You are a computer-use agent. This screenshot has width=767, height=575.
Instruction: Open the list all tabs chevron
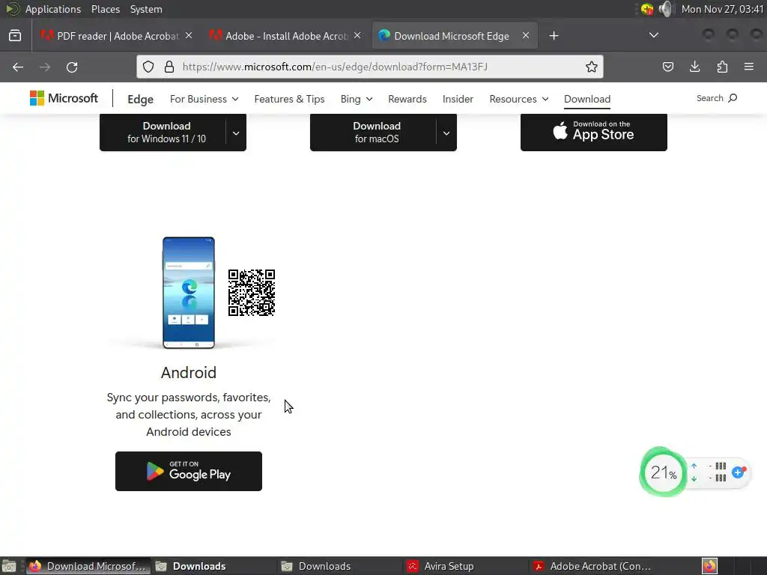tap(653, 35)
